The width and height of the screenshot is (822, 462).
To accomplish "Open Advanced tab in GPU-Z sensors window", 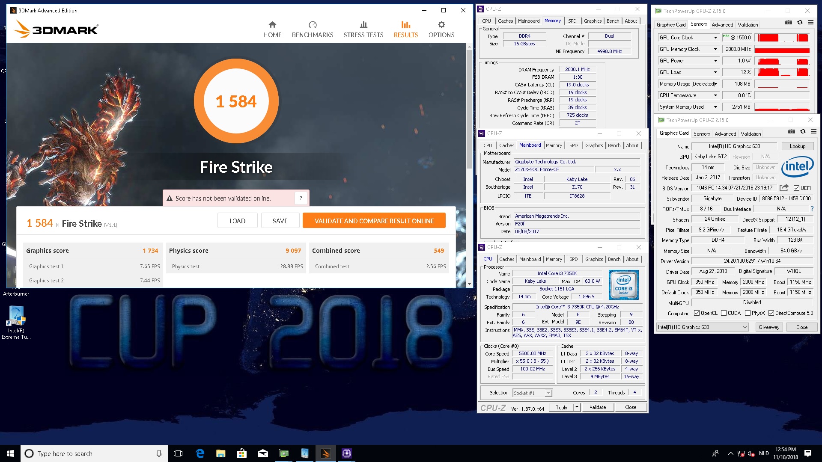I will tap(722, 25).
